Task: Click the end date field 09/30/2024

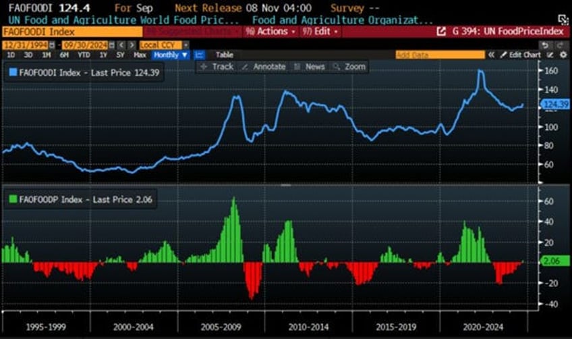Action: tap(85, 45)
